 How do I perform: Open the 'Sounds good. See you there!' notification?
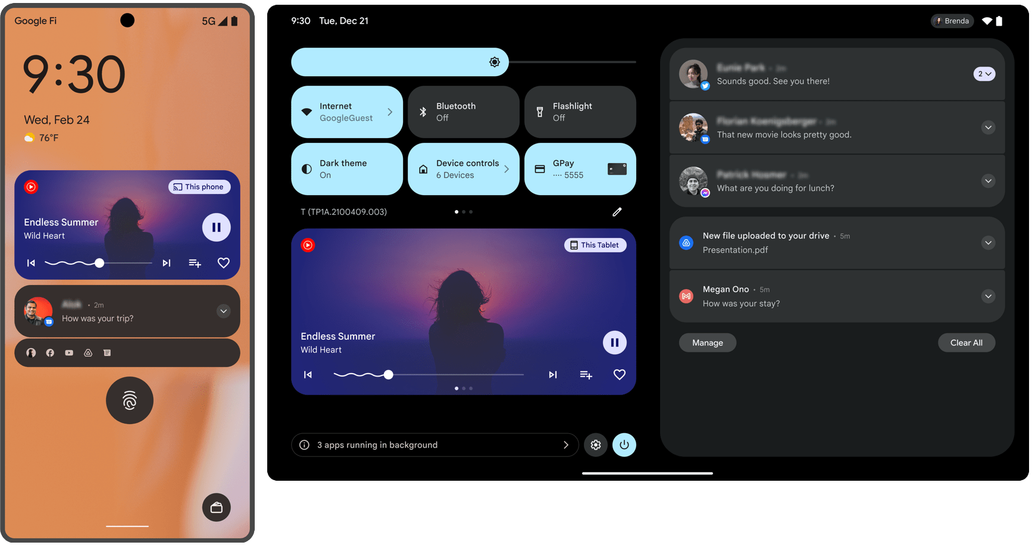tap(837, 74)
